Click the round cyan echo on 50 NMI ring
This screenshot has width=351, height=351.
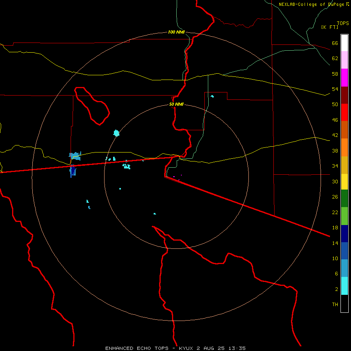116,133
